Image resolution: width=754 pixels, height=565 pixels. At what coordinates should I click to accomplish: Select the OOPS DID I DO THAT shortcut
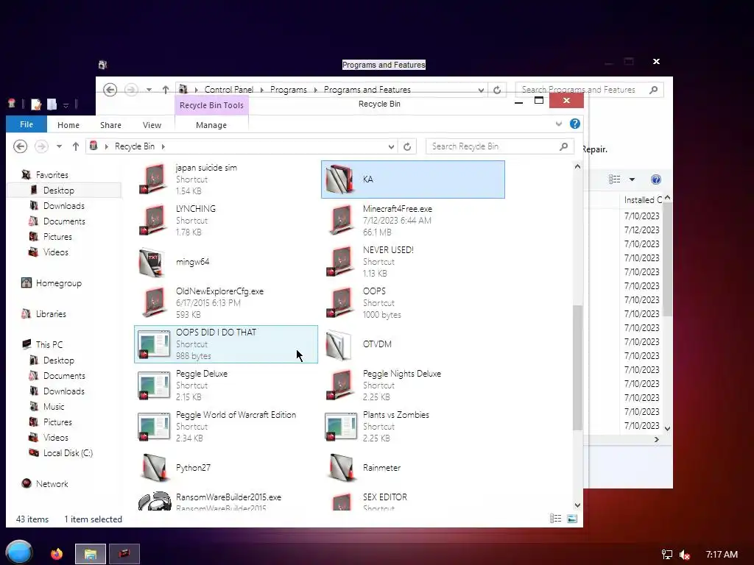click(x=226, y=344)
